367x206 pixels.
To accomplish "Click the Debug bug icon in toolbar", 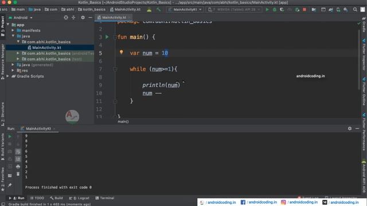I will (x=275, y=10).
